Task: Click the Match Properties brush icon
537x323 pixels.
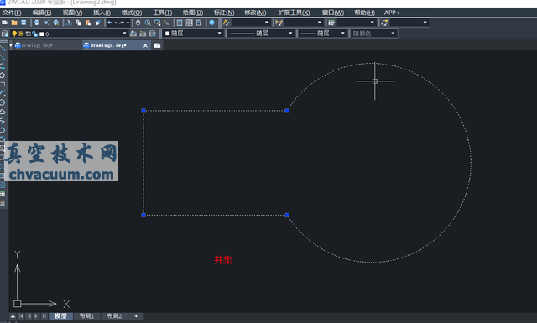Action: [97, 23]
